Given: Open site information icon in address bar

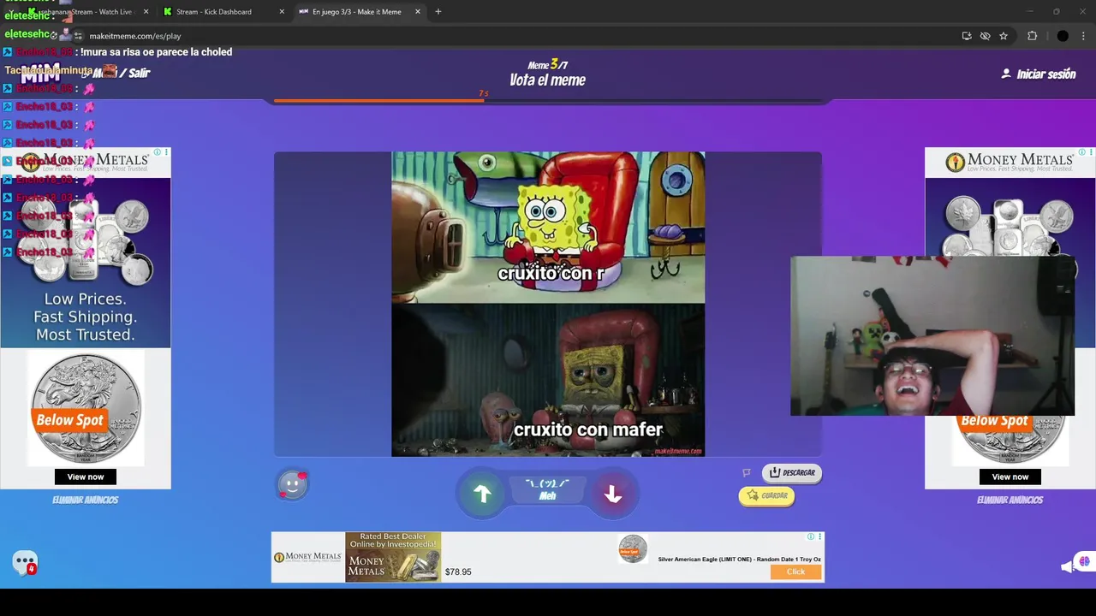Looking at the screenshot, I should [78, 36].
